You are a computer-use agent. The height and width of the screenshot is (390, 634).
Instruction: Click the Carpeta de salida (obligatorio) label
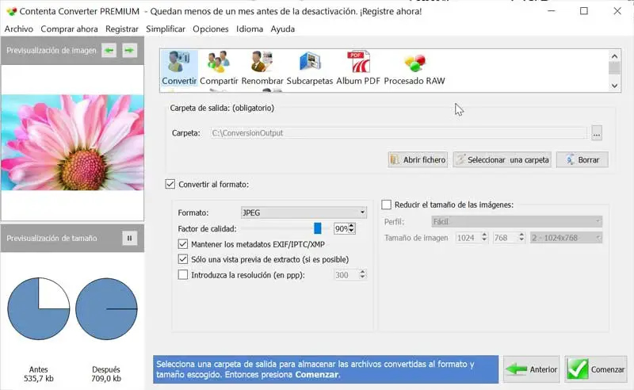pos(222,108)
